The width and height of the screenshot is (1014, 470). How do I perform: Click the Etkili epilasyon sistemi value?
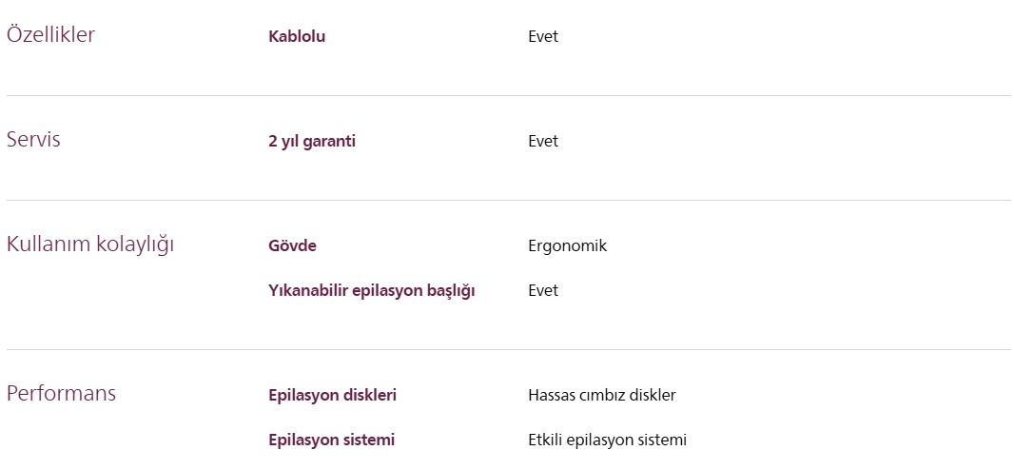click(607, 441)
